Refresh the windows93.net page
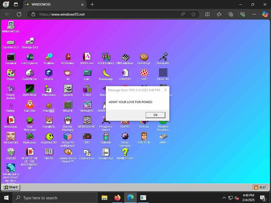Image resolution: width=271 pixels, height=203 pixels. (19, 14)
